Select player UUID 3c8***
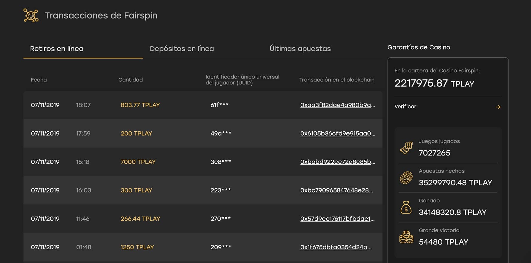Screen dimensions: 531x263 click(x=221, y=162)
